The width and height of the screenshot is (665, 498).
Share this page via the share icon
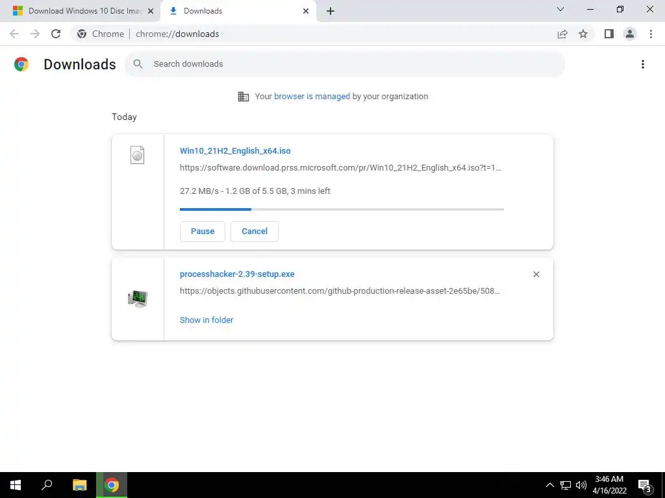pos(562,34)
